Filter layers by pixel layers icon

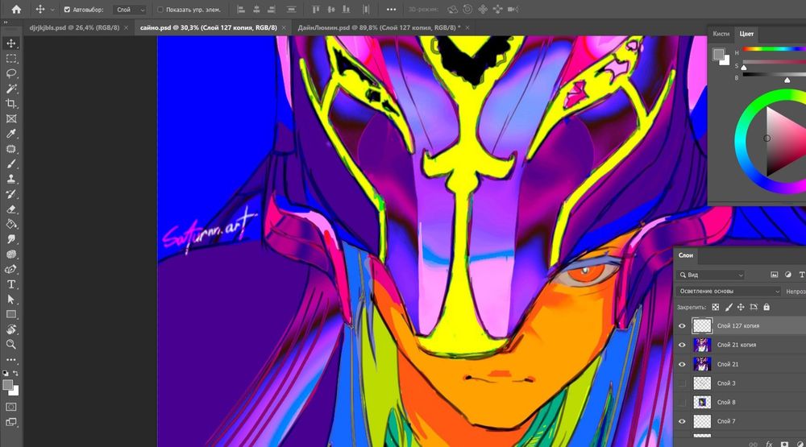pos(774,275)
